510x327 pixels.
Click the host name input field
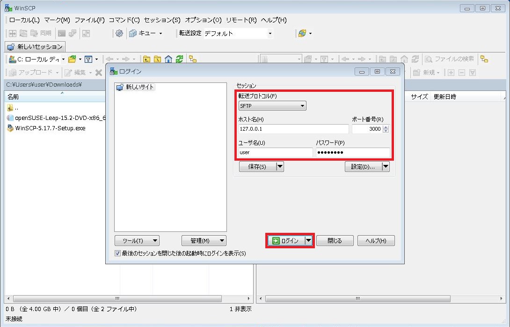click(293, 129)
